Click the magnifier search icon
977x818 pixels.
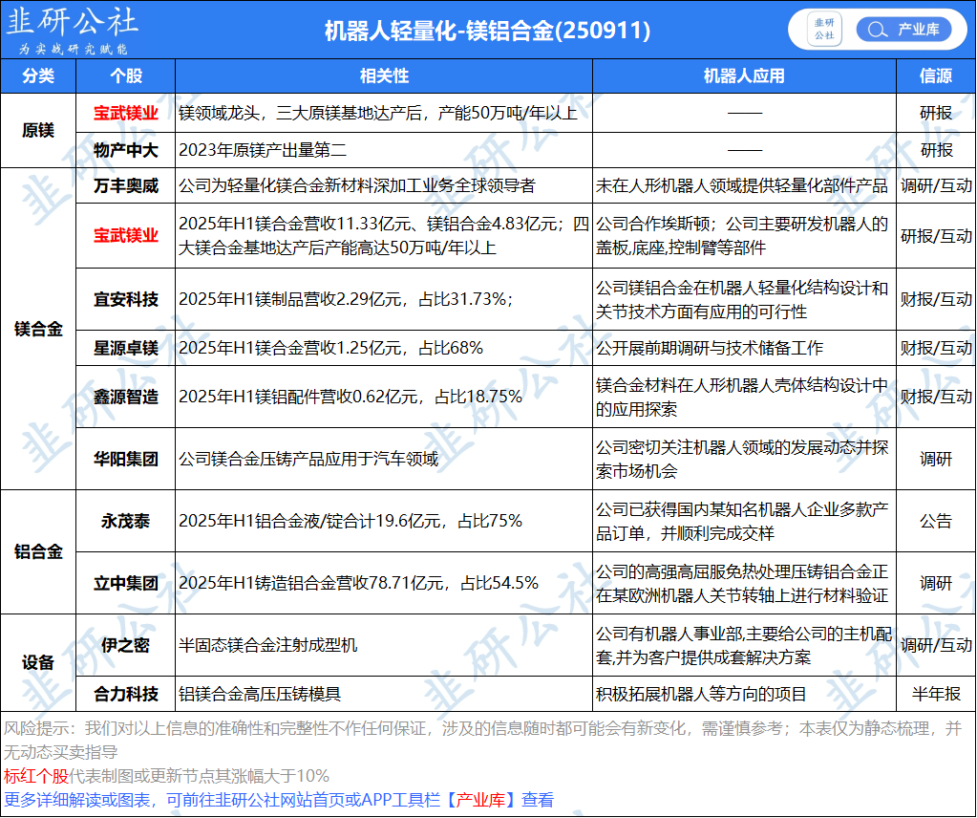tap(875, 30)
